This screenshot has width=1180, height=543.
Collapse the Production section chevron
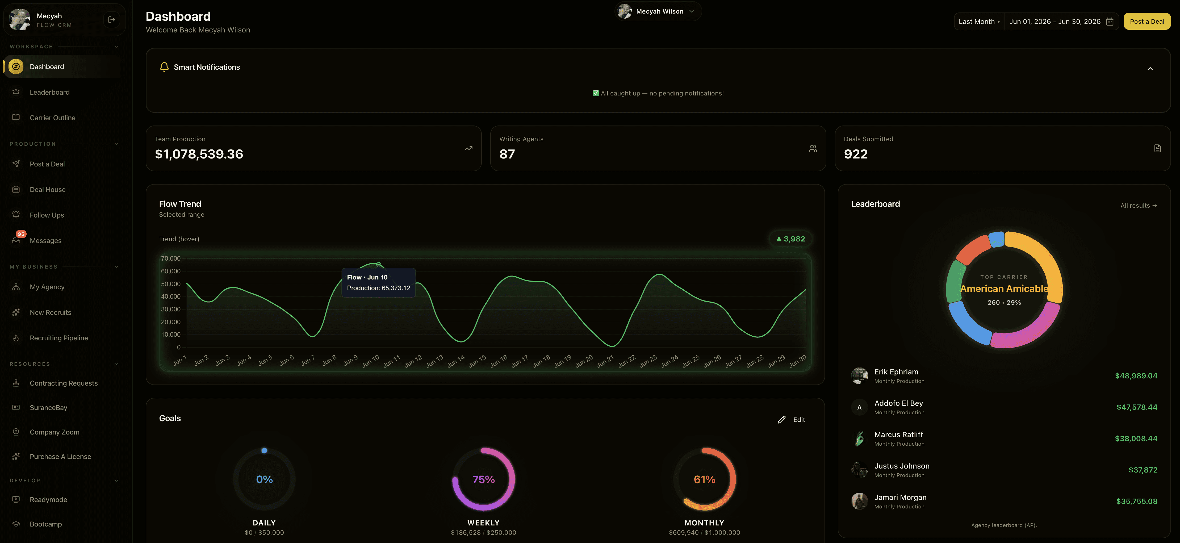click(x=116, y=144)
